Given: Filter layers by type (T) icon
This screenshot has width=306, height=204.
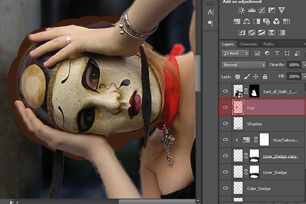Looking at the screenshot, I should pos(277,53).
